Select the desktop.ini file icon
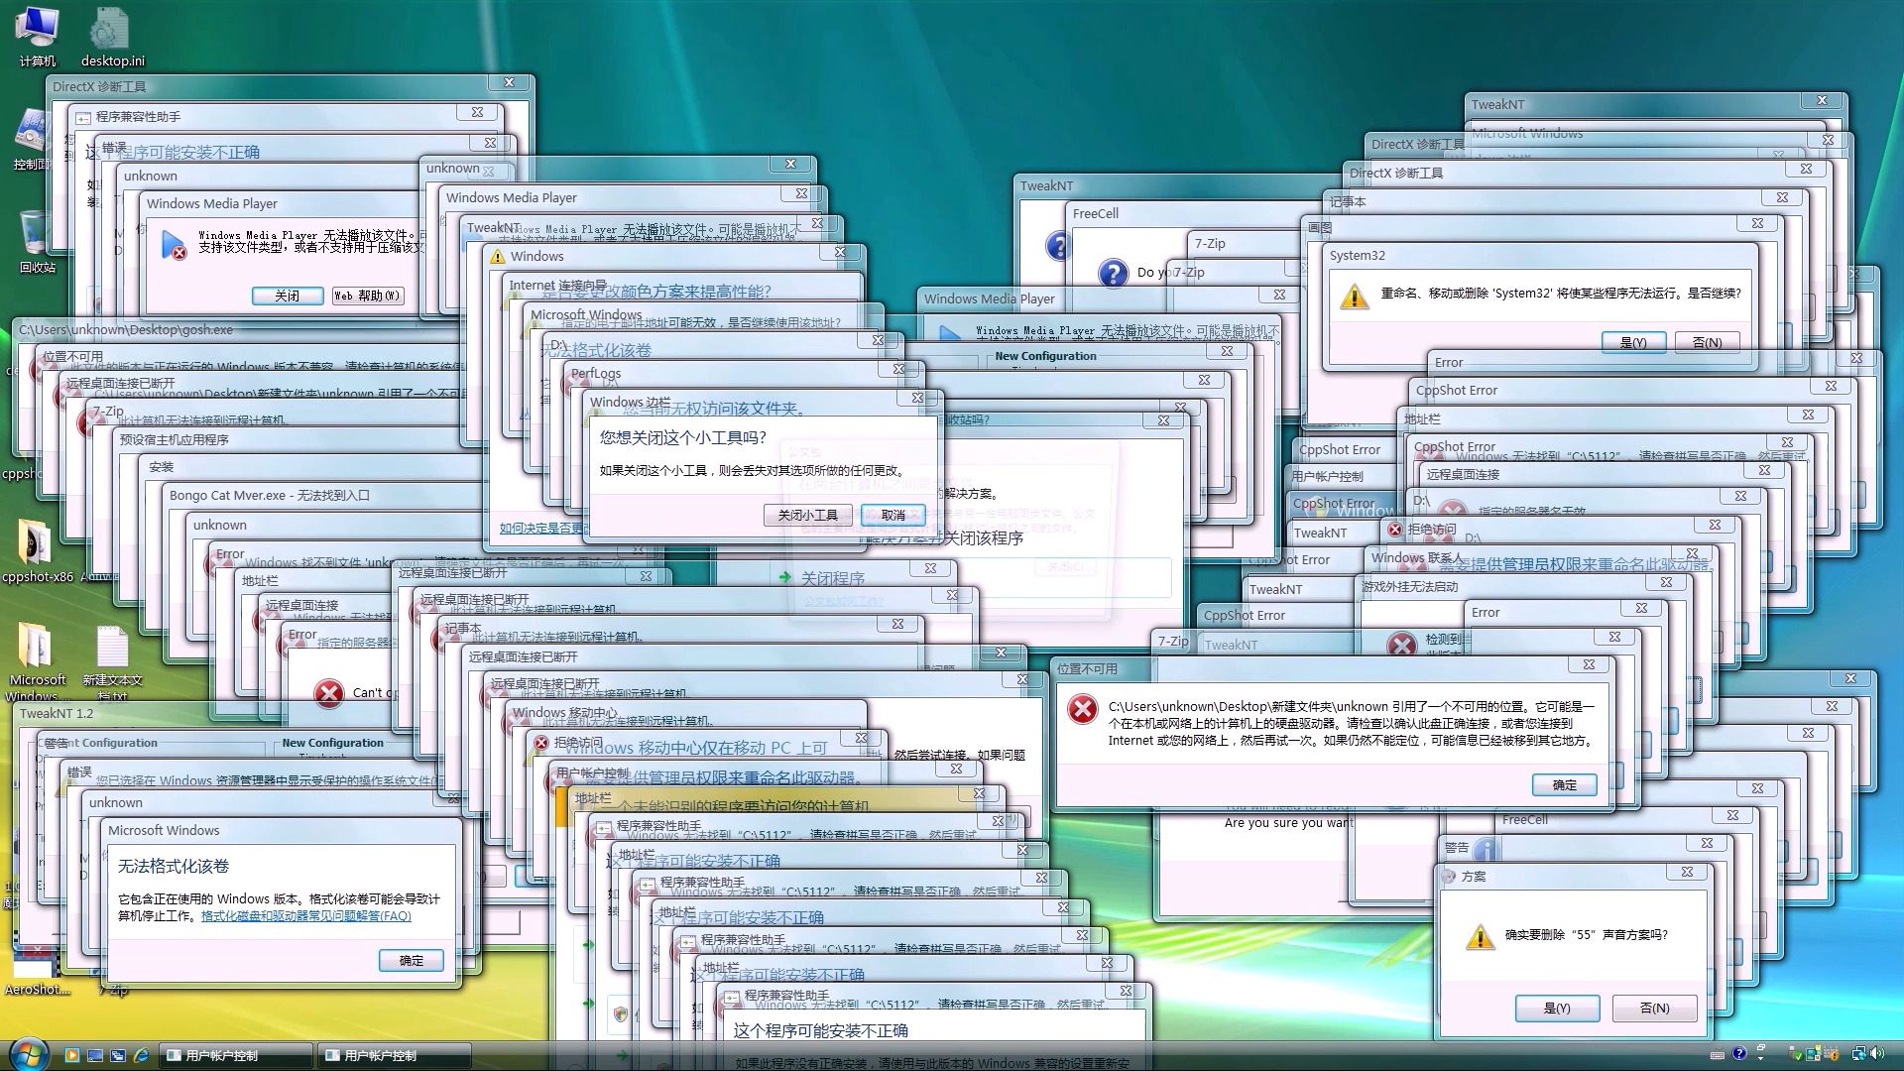This screenshot has width=1904, height=1071. pyautogui.click(x=112, y=36)
